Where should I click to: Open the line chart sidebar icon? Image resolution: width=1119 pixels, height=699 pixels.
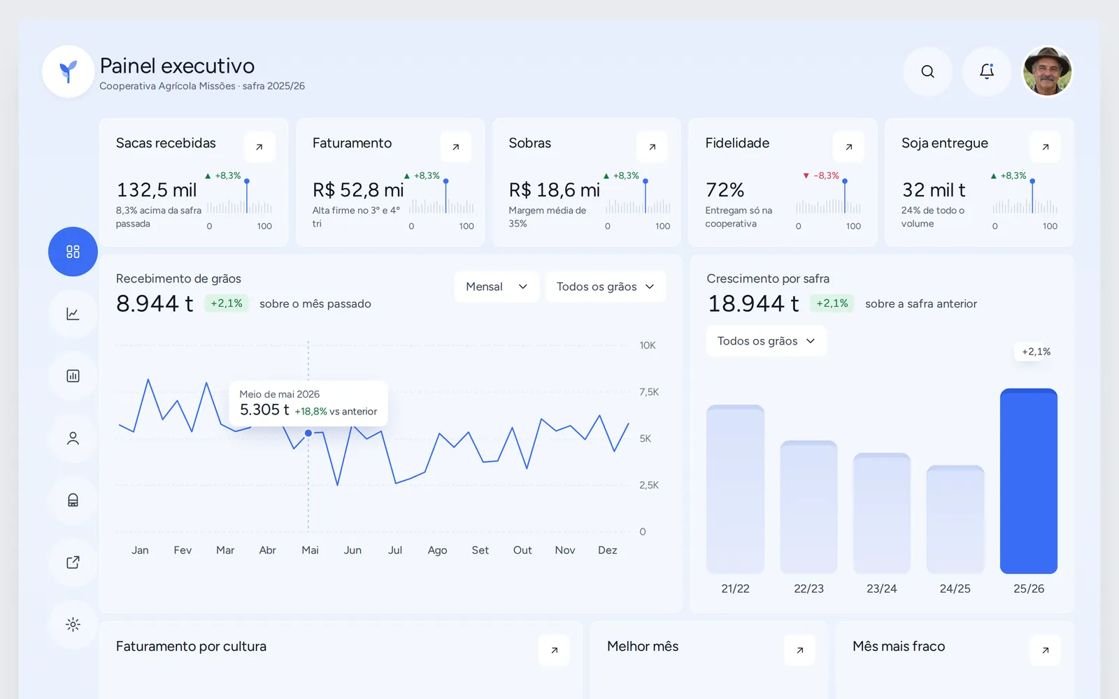click(x=73, y=314)
